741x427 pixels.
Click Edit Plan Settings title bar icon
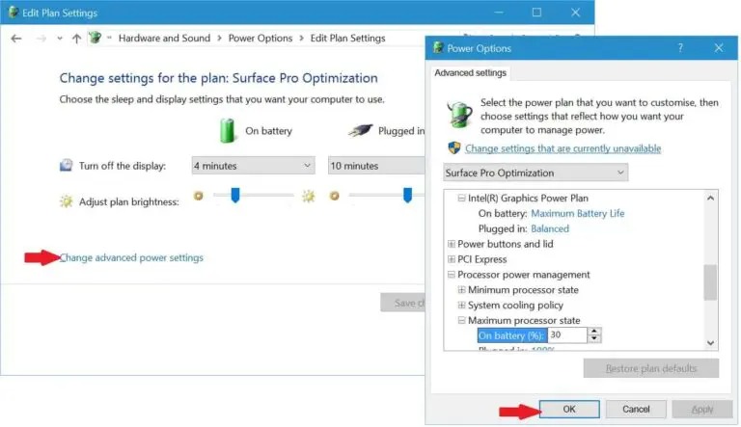pos(13,13)
